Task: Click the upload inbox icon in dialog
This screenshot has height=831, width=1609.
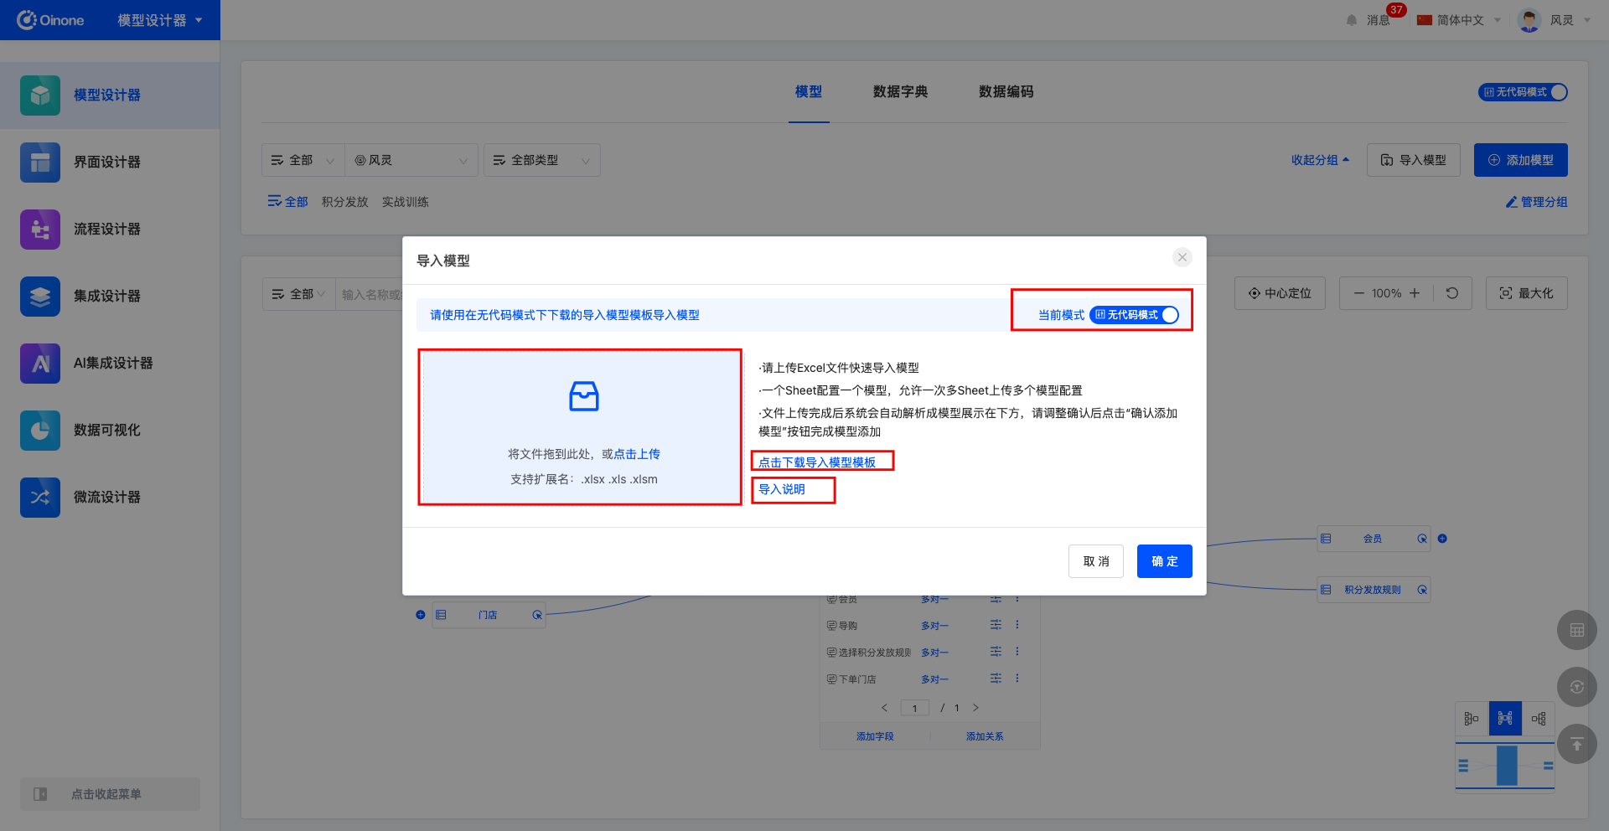Action: coord(583,396)
